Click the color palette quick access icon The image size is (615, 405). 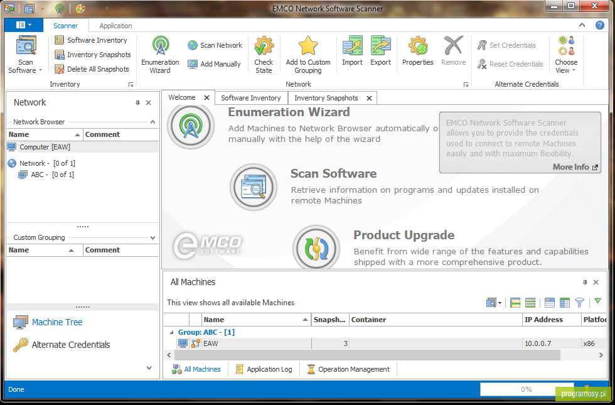[x=80, y=8]
